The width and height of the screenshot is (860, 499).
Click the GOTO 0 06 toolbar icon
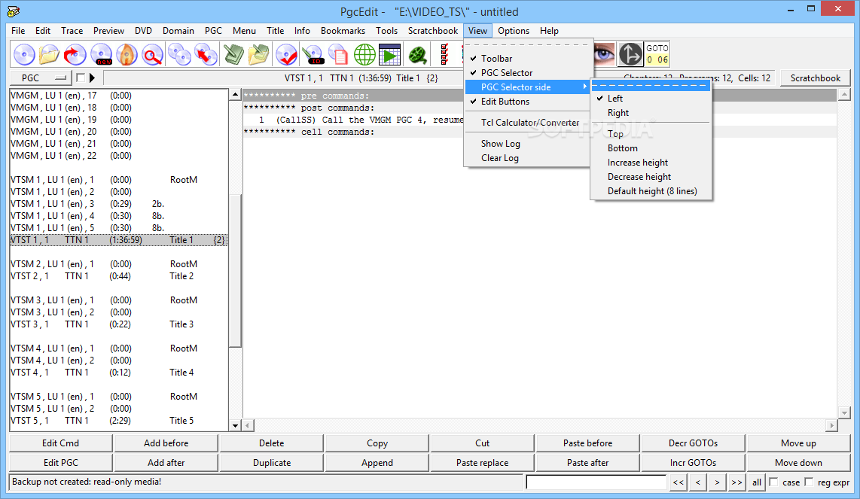click(657, 54)
